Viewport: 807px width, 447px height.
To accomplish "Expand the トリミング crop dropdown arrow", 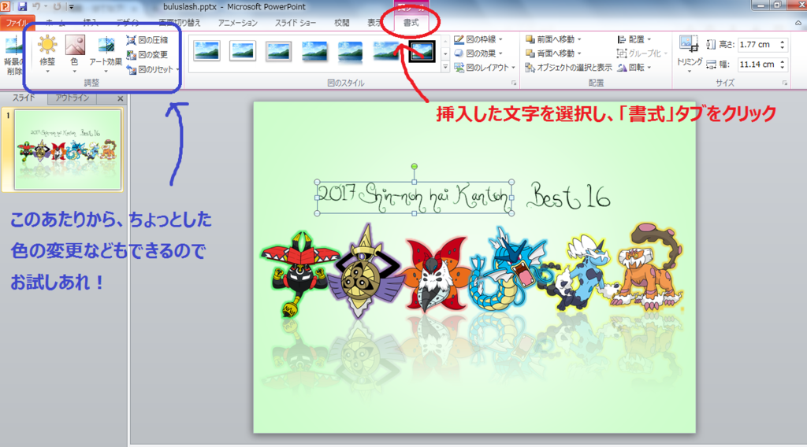I will [x=689, y=71].
